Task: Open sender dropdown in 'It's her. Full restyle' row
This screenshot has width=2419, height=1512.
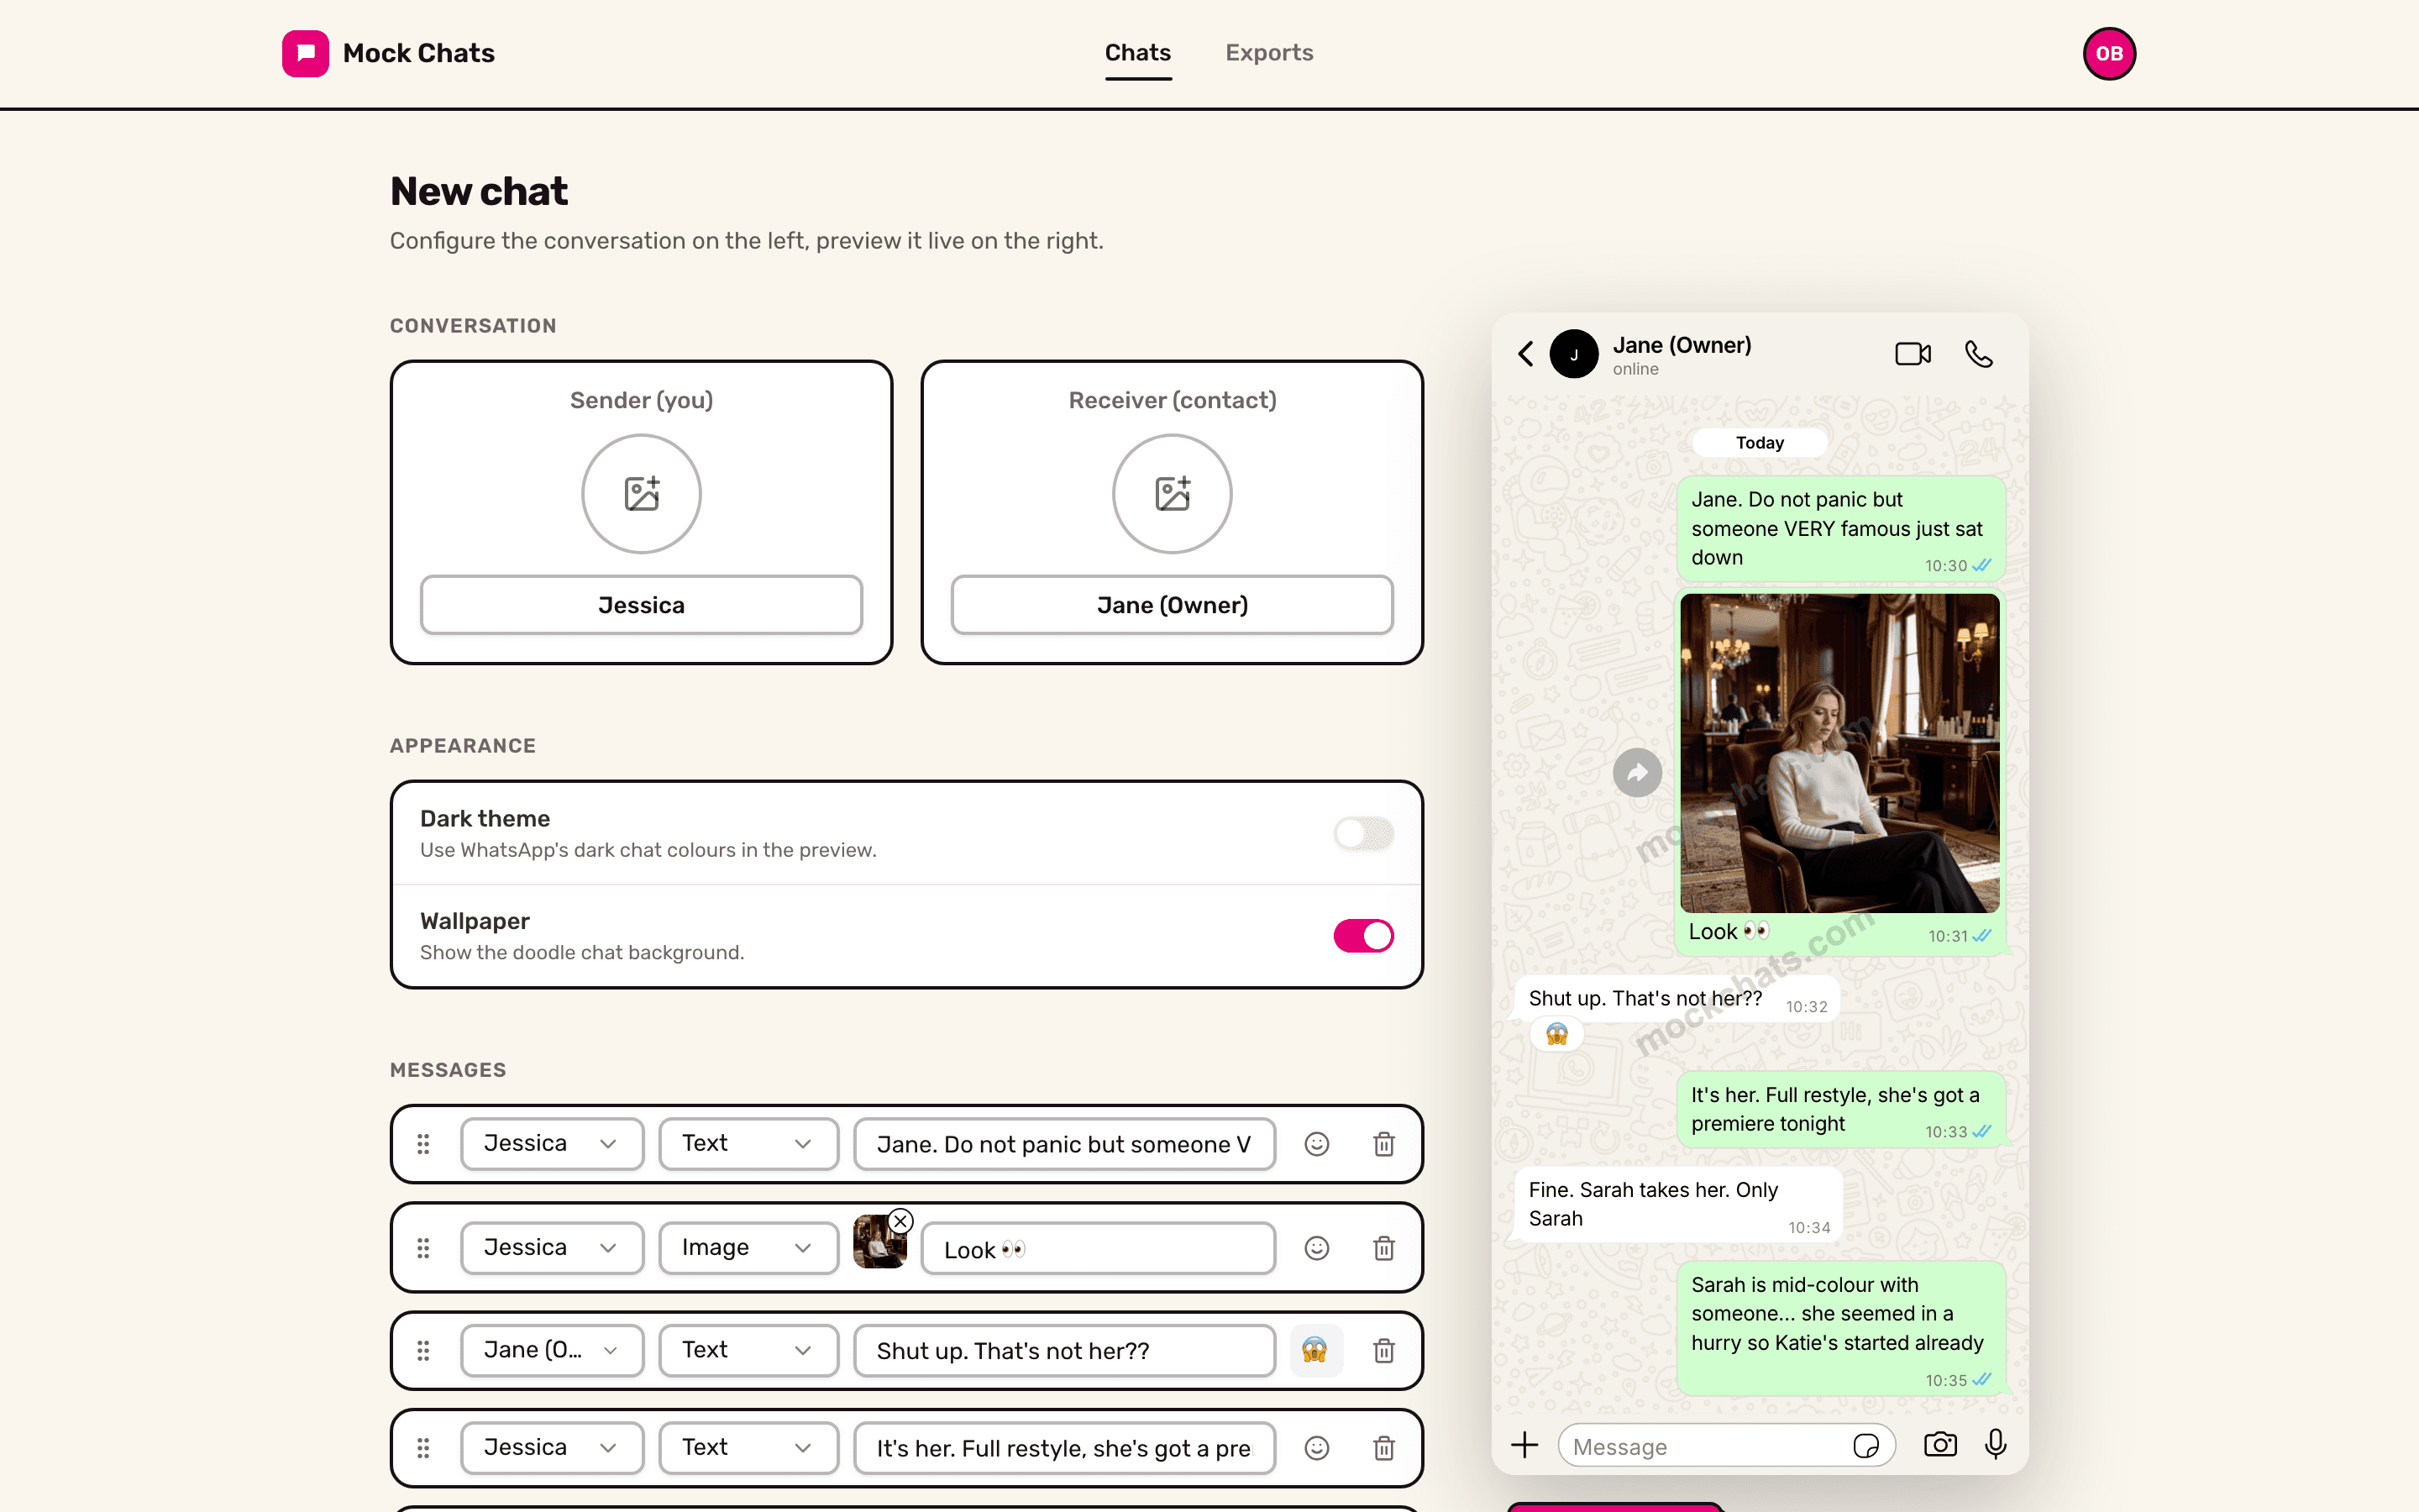Action: point(552,1448)
